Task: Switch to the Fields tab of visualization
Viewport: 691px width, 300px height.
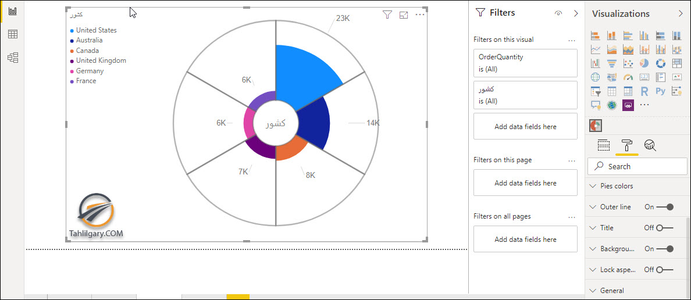Action: 604,145
